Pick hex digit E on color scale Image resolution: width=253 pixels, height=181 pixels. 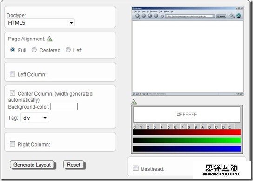tap(232, 127)
